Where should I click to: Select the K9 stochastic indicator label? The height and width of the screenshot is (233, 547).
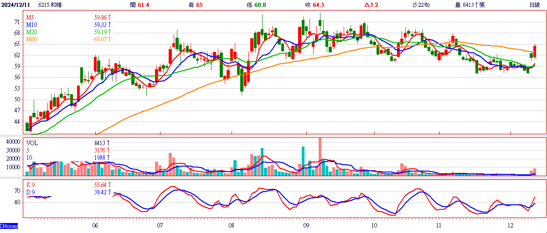(x=31, y=185)
